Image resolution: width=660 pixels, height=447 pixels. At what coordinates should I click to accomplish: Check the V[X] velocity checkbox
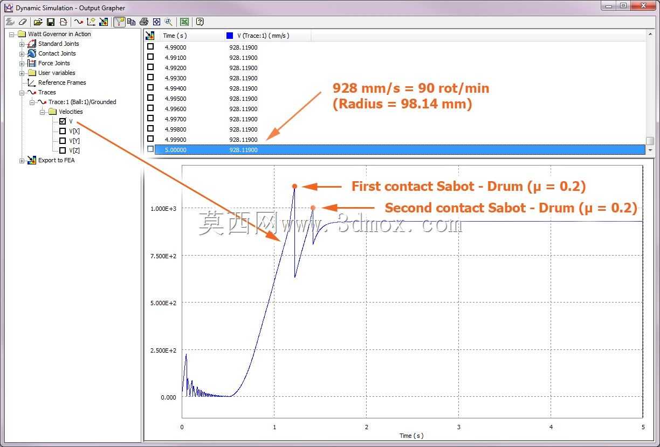click(63, 131)
